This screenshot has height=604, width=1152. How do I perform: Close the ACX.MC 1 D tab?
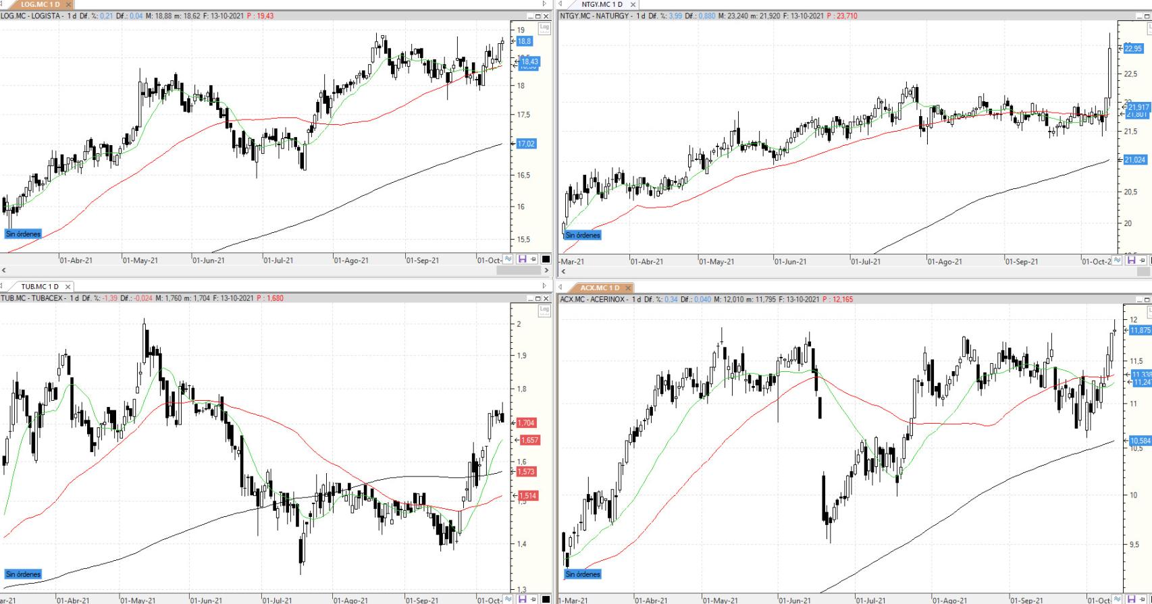pos(628,288)
